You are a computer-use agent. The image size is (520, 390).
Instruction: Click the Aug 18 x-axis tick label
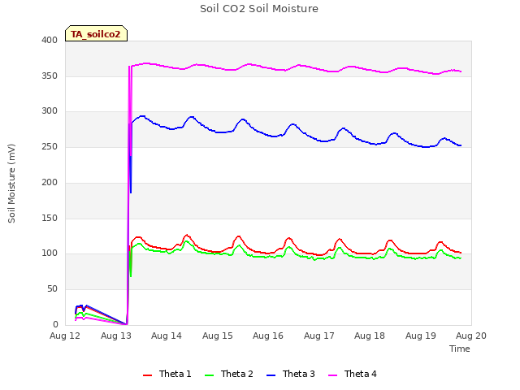[370, 336]
